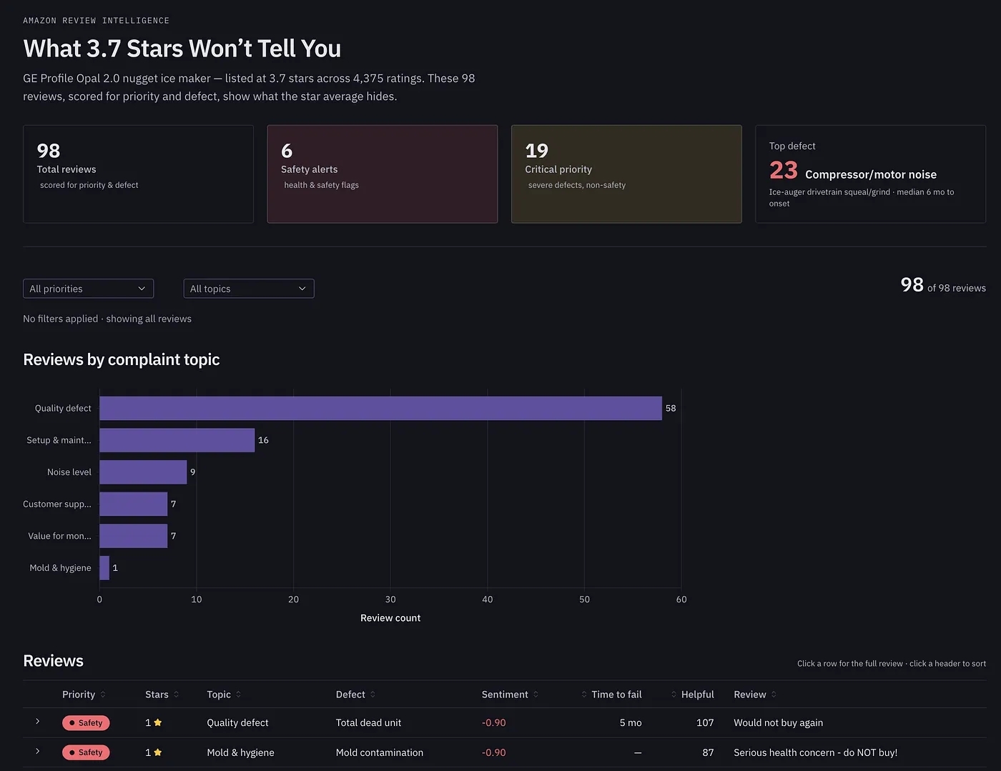Sort table by Sentiment column

click(x=510, y=695)
